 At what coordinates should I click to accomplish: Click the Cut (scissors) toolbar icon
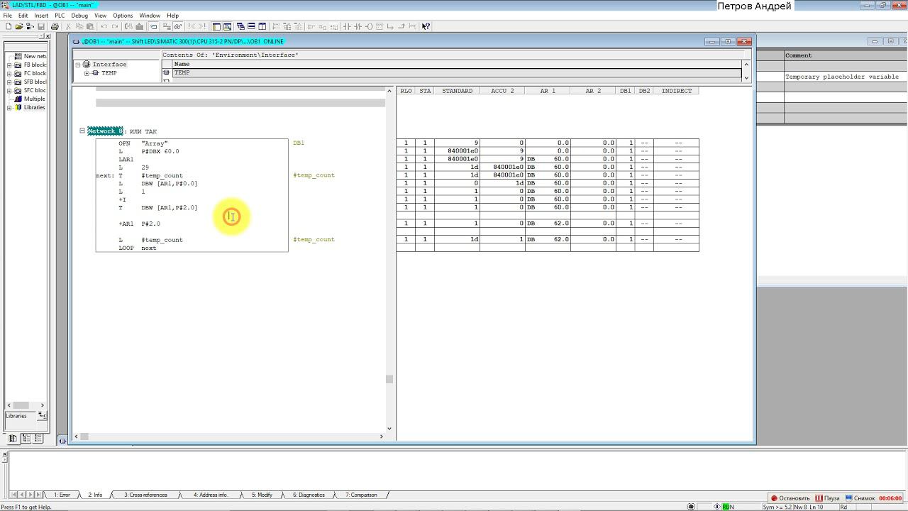click(x=69, y=26)
